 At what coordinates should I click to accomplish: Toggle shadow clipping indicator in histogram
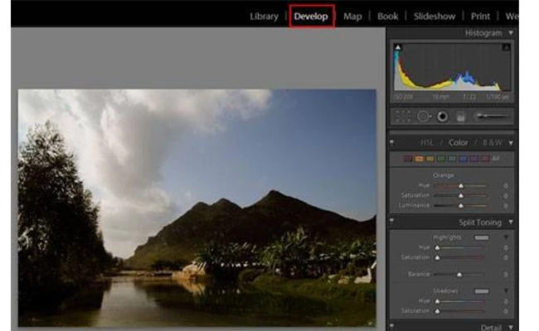coord(398,47)
